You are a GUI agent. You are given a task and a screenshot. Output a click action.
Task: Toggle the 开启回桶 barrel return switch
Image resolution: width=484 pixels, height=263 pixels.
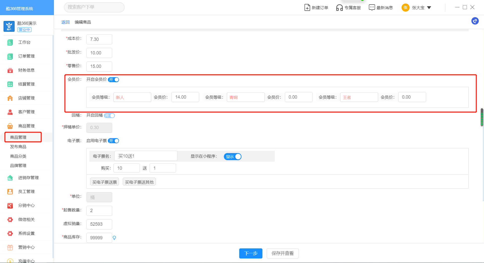[x=109, y=115]
